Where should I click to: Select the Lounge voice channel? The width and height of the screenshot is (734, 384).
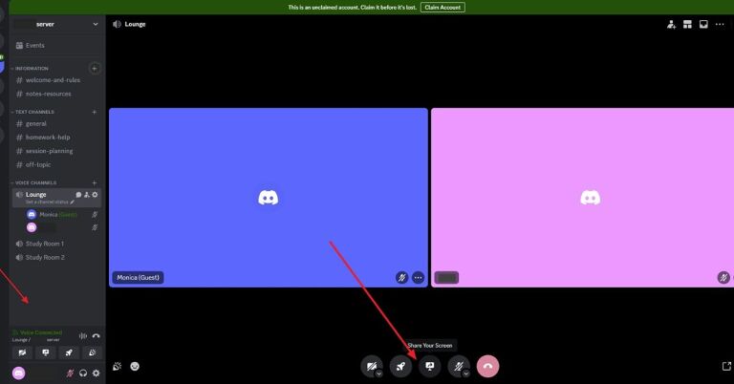click(36, 194)
